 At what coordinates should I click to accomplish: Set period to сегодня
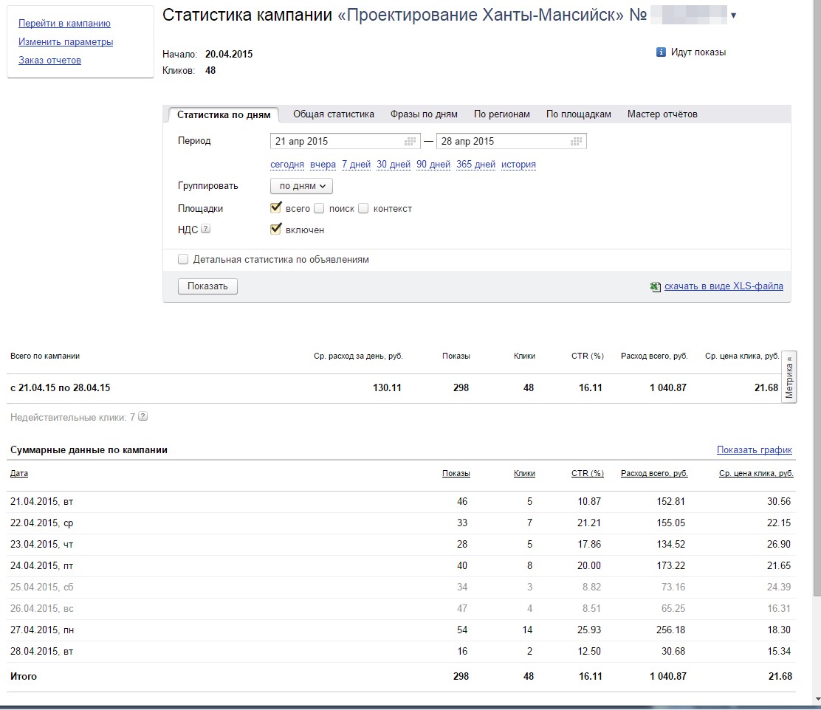pos(287,165)
